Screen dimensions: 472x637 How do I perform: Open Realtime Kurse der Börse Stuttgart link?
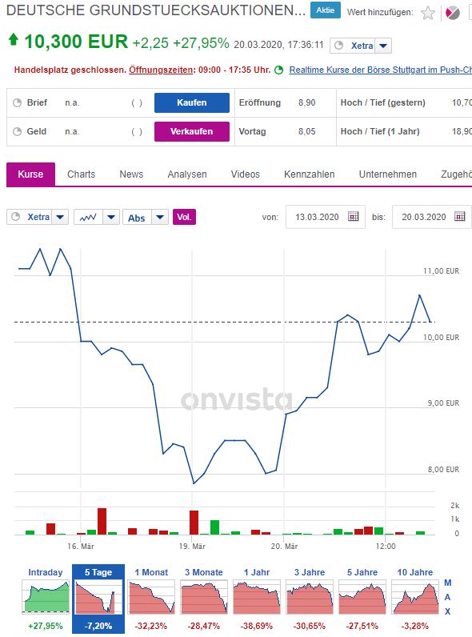[381, 70]
